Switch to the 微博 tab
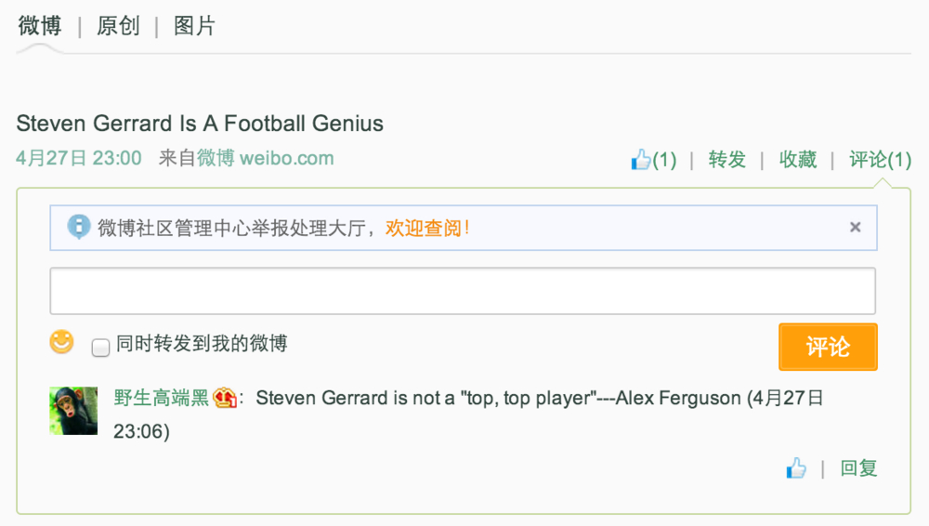Image resolution: width=929 pixels, height=526 pixels. 40,26
